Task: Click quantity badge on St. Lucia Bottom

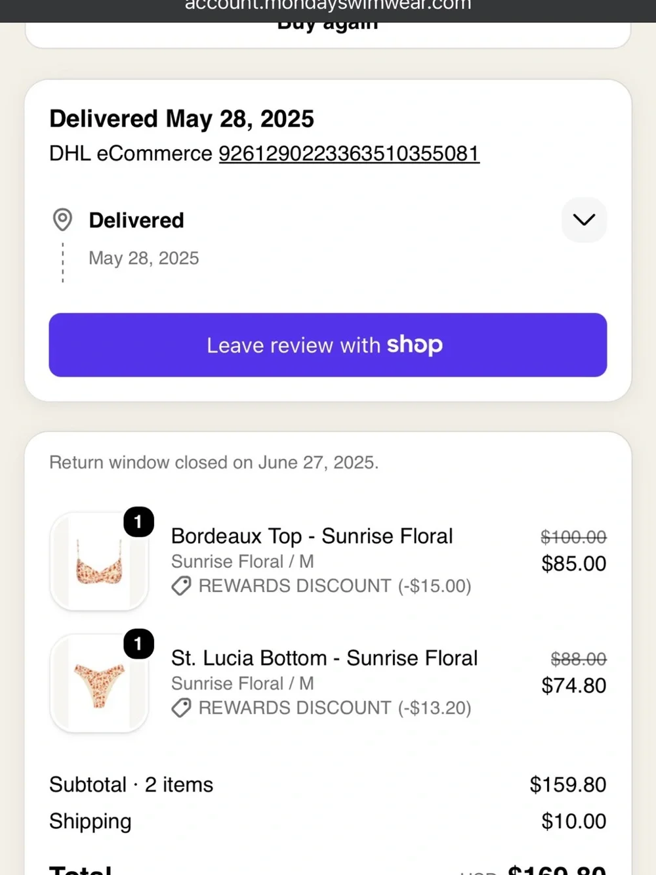Action: [x=138, y=644]
